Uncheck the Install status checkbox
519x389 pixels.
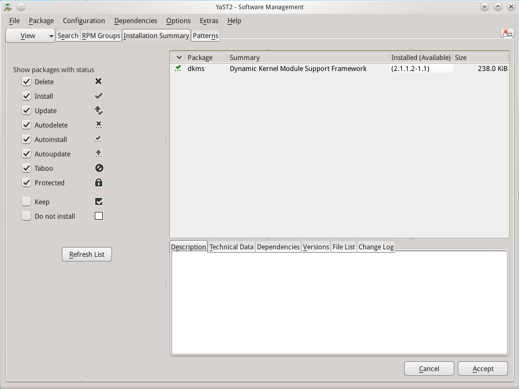point(26,96)
